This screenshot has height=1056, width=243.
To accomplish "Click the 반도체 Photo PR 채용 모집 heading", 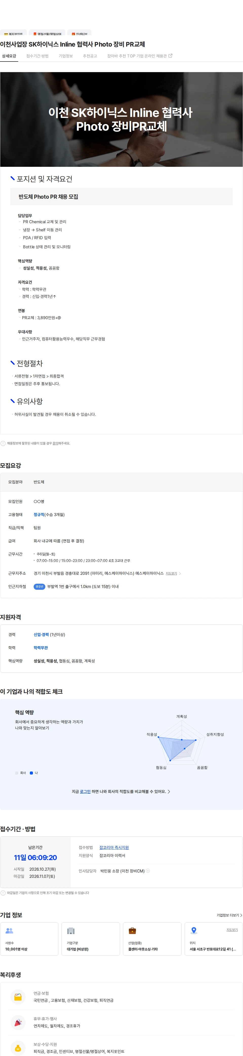I will coord(48,197).
